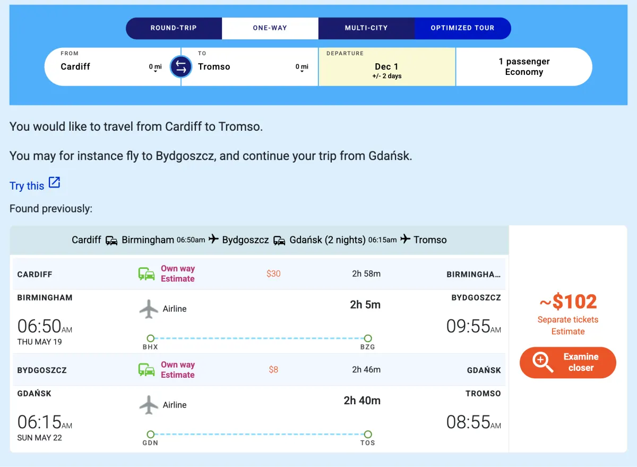Click the TOS airport route marker
This screenshot has width=637, height=467.
[x=368, y=435]
